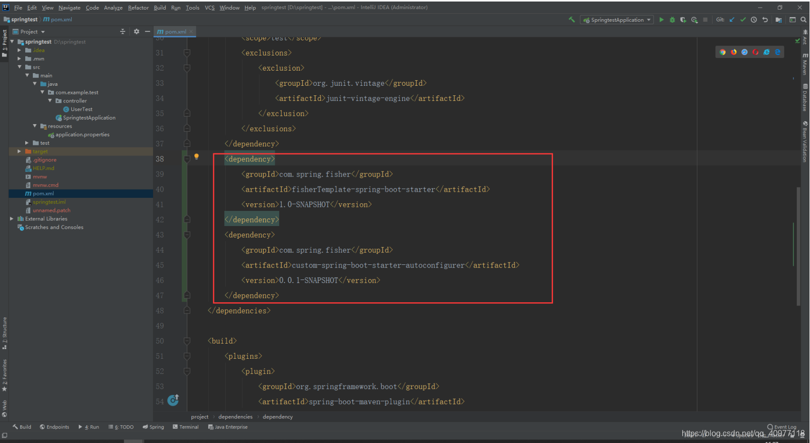Click the Stop square icon in the toolbar
Image resolution: width=810 pixels, height=443 pixels.
coord(705,20)
